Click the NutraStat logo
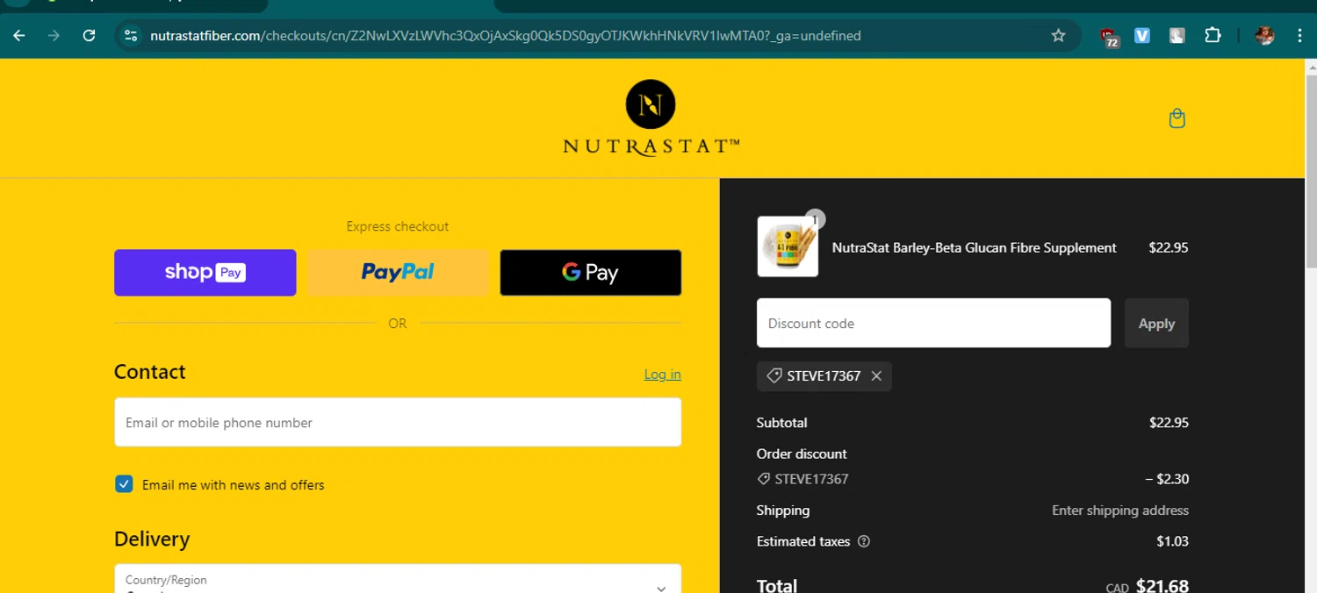1317x593 pixels. click(x=651, y=118)
